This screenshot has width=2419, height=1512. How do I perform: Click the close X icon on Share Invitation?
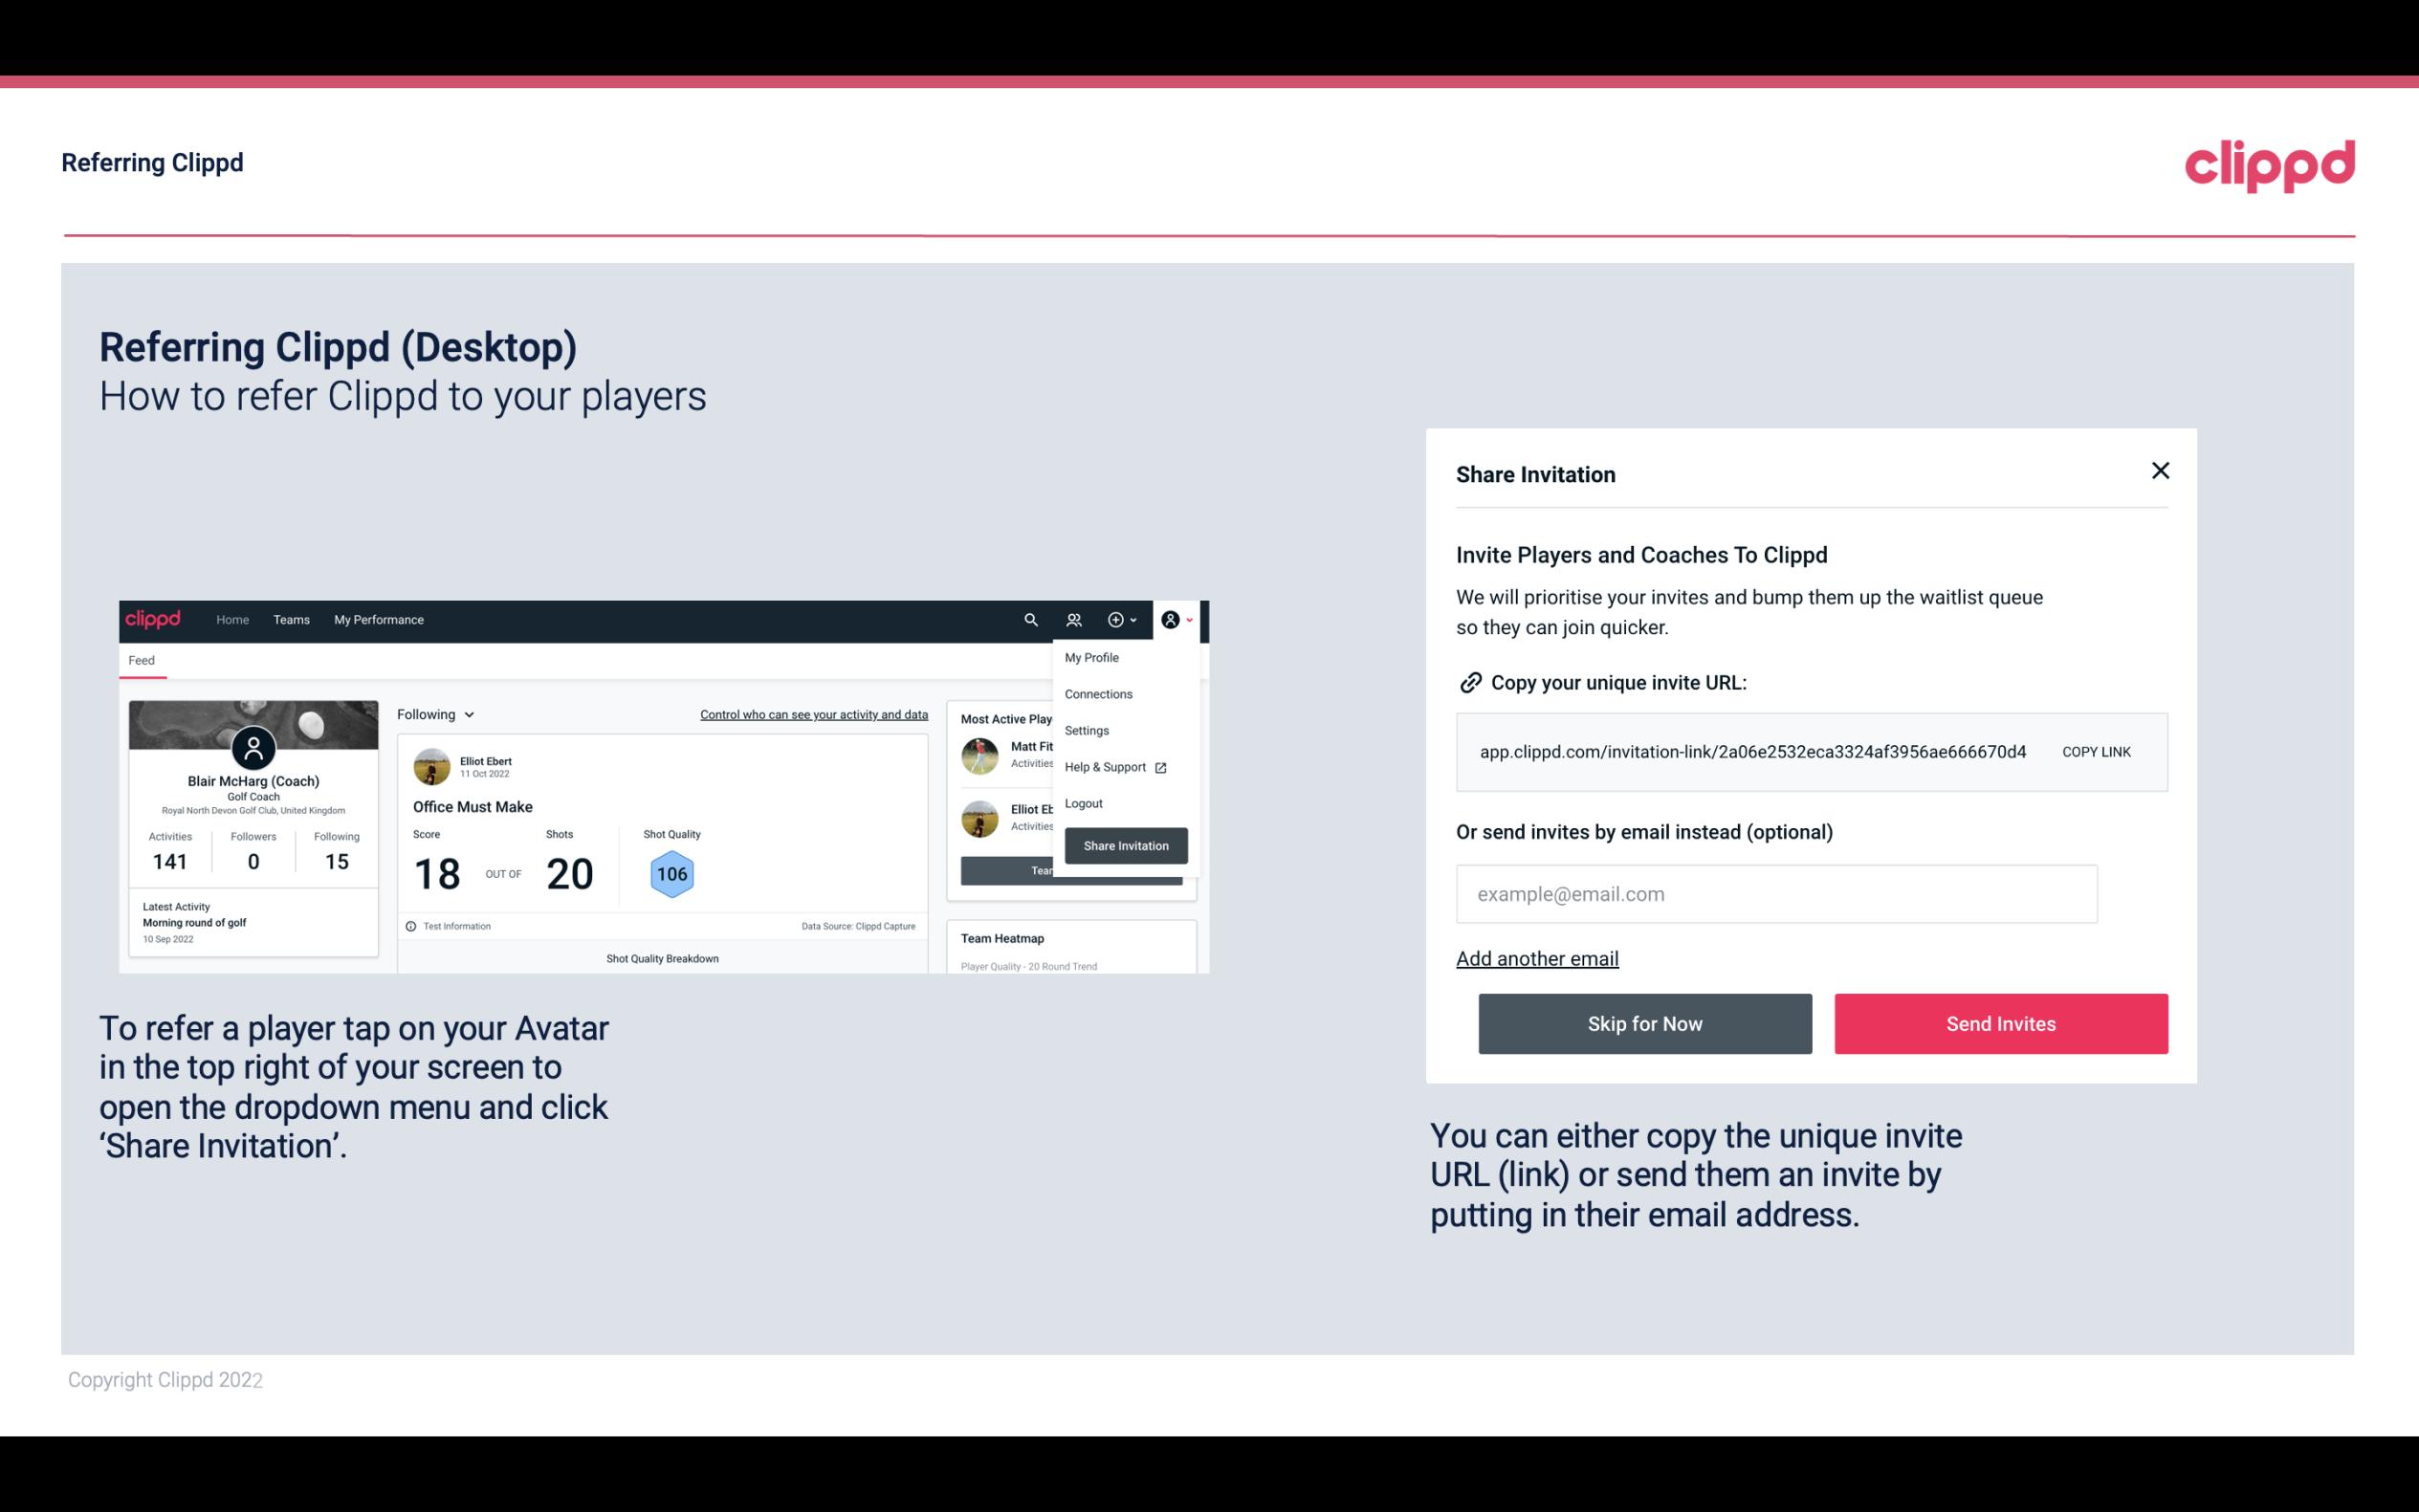2160,471
